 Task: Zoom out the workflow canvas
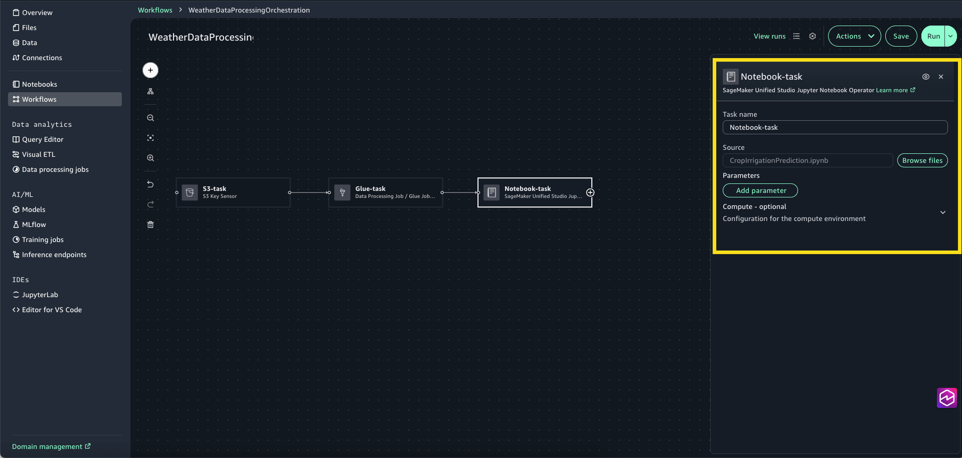(x=150, y=118)
